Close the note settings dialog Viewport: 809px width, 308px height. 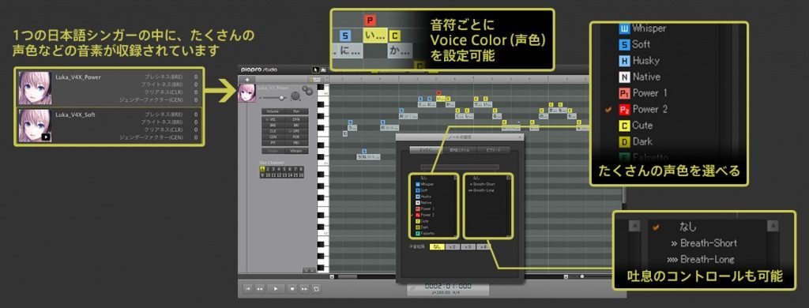click(520, 137)
